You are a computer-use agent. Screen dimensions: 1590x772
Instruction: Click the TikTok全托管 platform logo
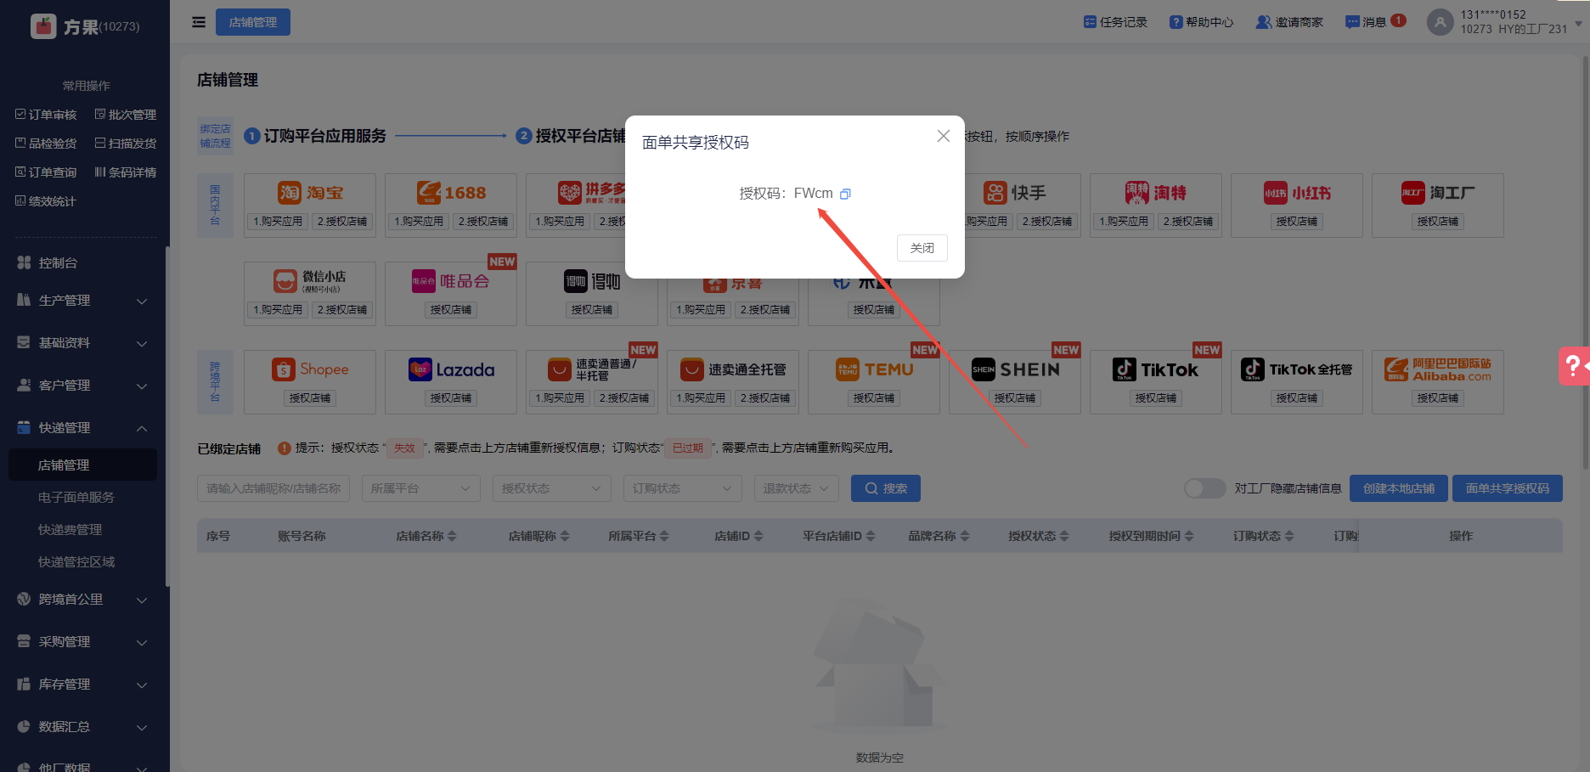[x=1297, y=369]
